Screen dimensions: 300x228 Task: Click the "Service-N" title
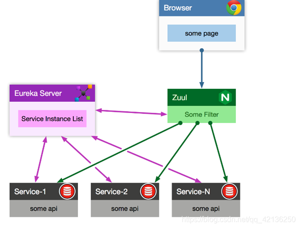(x=193, y=192)
